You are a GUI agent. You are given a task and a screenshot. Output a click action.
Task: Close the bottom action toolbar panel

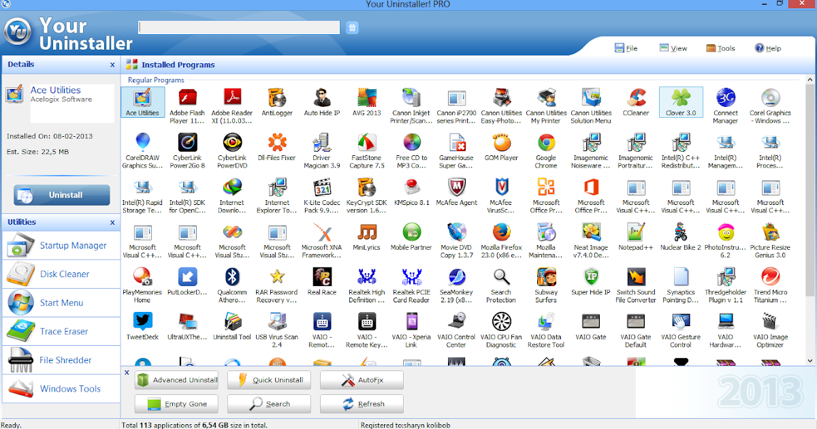click(x=127, y=372)
